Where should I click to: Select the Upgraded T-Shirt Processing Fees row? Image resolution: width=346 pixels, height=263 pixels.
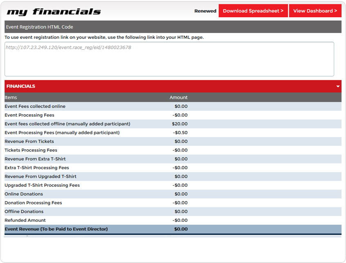click(x=42, y=186)
